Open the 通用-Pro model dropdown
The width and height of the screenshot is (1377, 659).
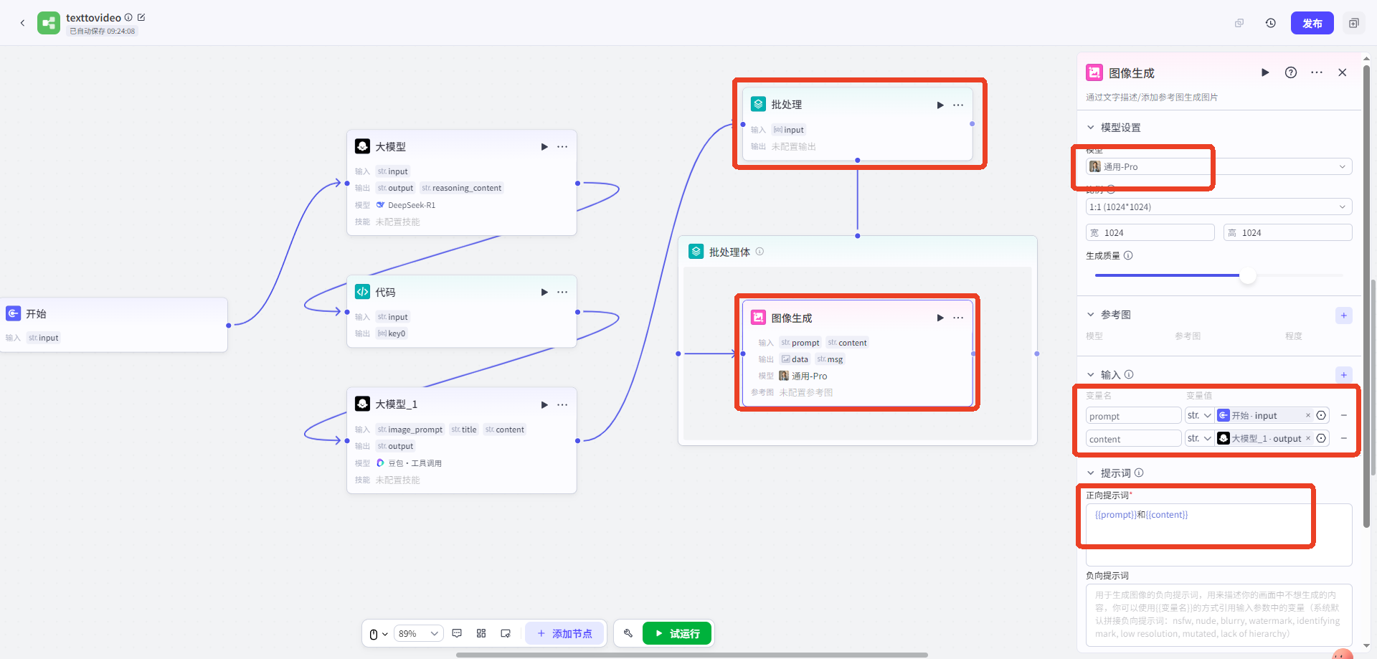(x=1219, y=166)
